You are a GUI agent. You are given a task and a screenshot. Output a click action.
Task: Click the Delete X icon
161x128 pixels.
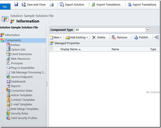[x=94, y=38]
